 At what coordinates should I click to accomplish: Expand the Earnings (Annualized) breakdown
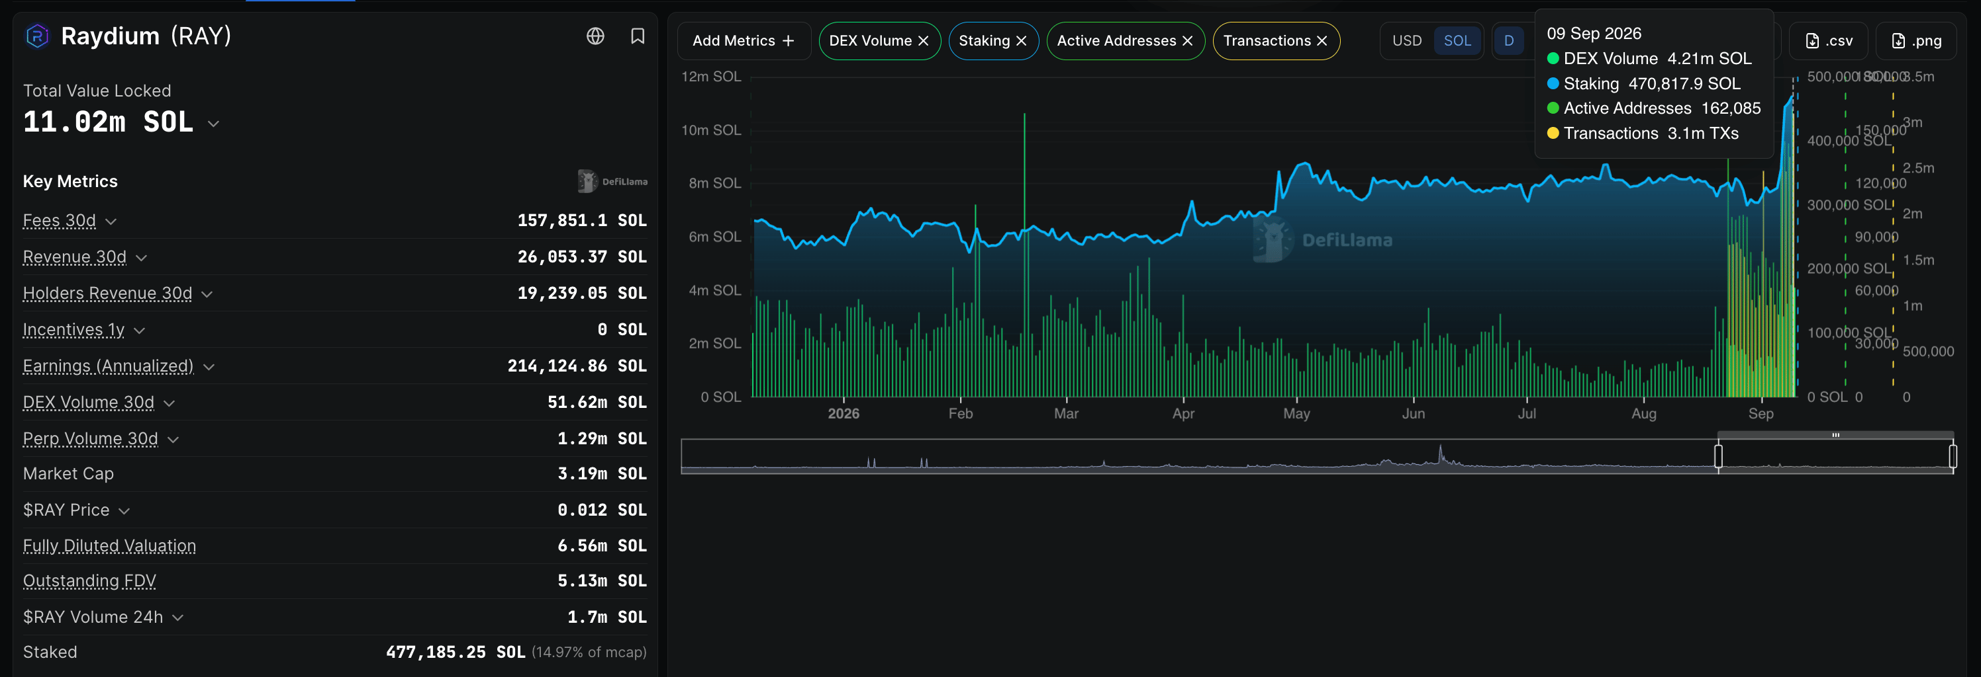(x=209, y=367)
